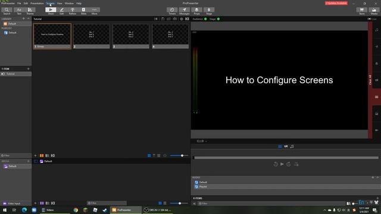Open the Screens menu
This screenshot has height=214, width=381.
click(x=50, y=4)
